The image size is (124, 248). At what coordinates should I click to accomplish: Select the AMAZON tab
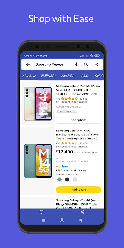(29, 76)
